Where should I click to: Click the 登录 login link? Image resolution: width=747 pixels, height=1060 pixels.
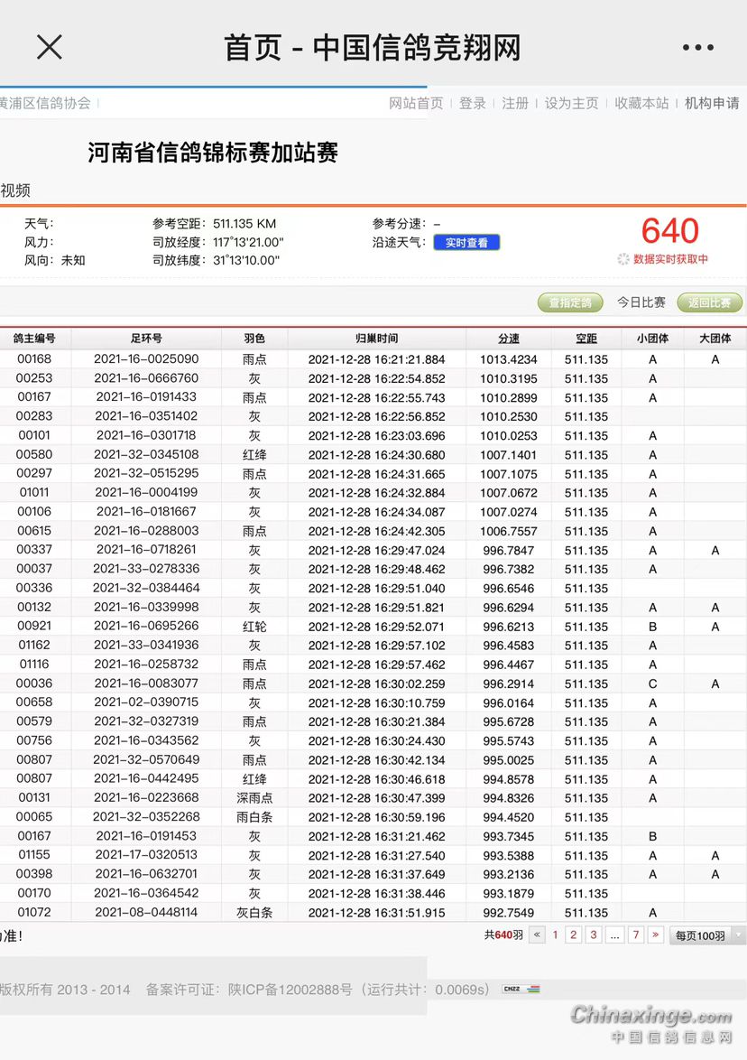[x=473, y=103]
